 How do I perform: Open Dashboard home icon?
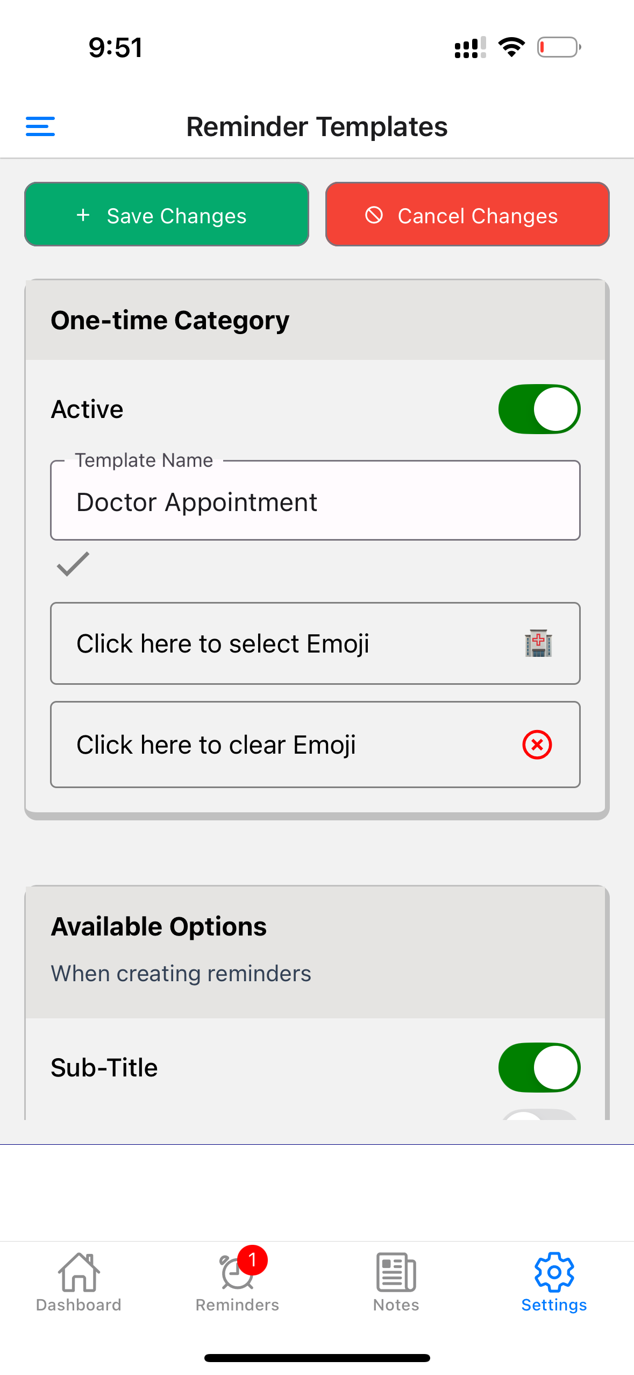point(79,1272)
